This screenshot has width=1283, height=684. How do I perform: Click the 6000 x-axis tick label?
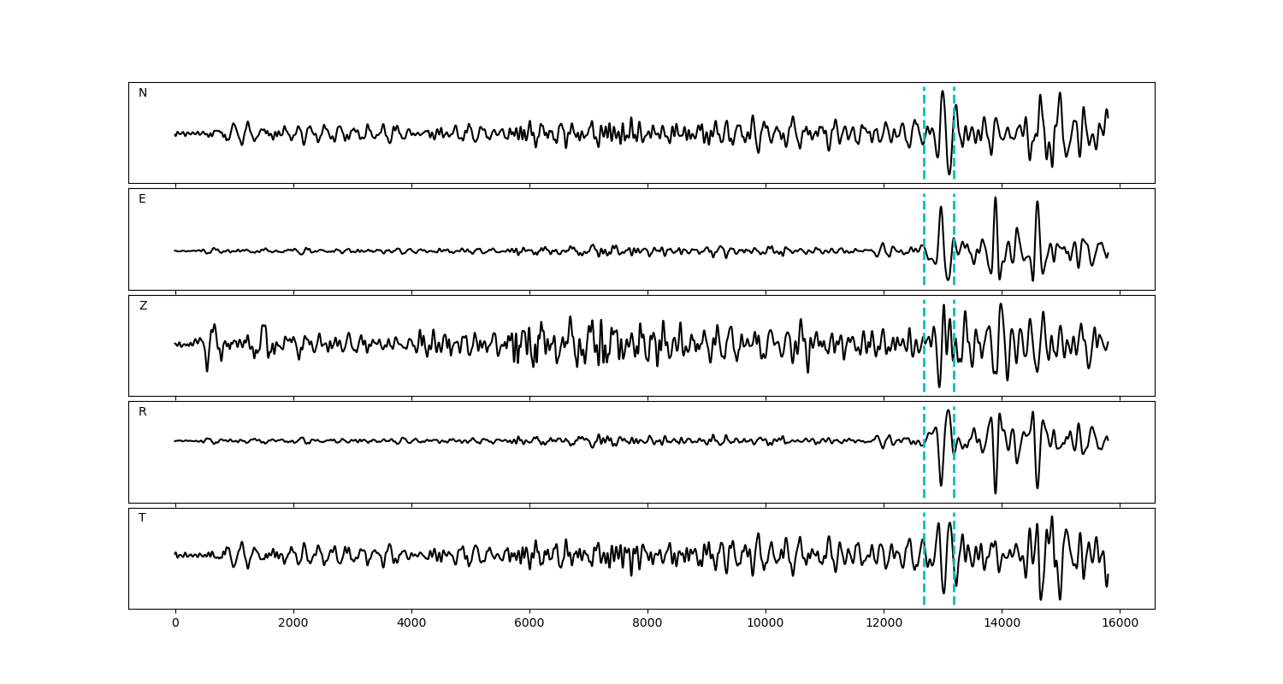(529, 624)
